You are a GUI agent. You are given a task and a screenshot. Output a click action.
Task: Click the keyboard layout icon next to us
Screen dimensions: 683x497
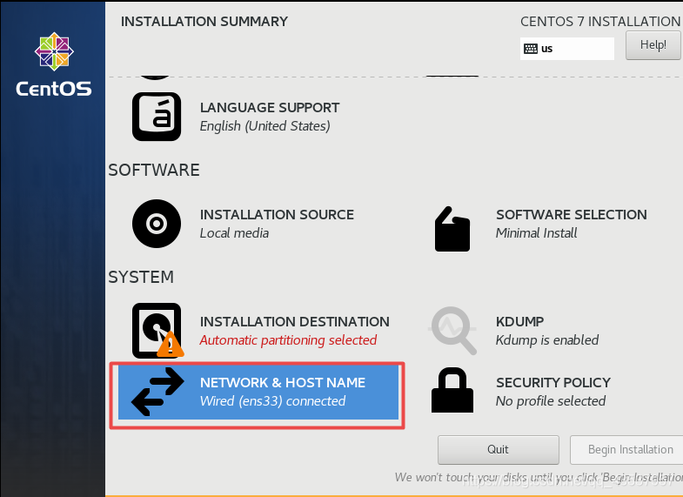530,49
